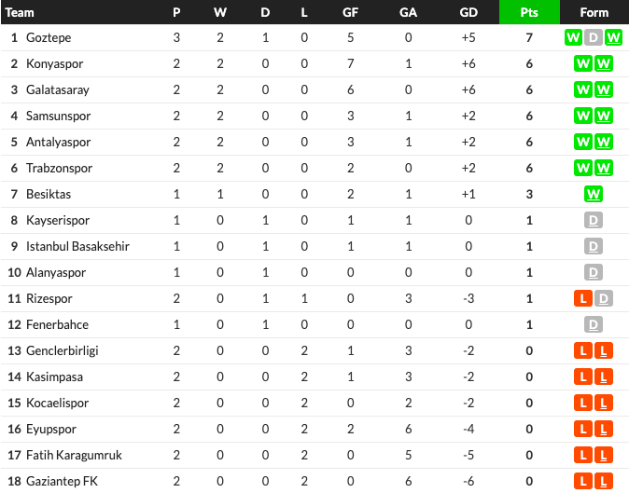Click the Form column header

tap(594, 12)
